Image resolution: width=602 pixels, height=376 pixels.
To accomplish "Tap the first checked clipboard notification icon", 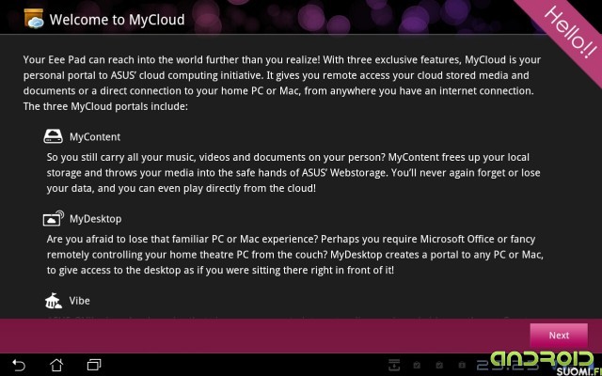I will coord(417,365).
